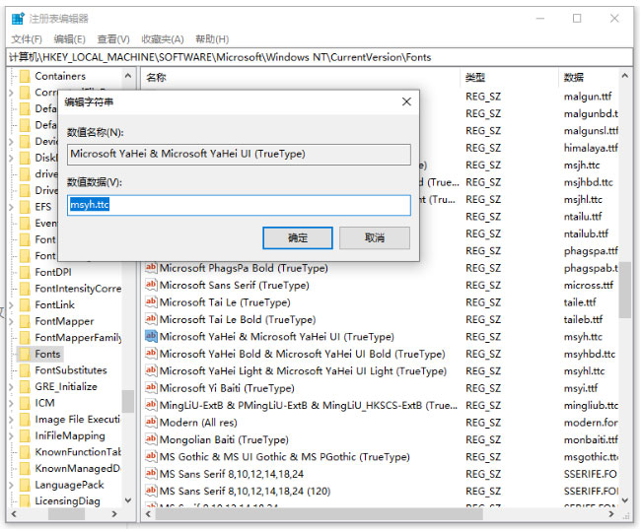
Task: Open the 查看(V) menu
Action: click(113, 39)
